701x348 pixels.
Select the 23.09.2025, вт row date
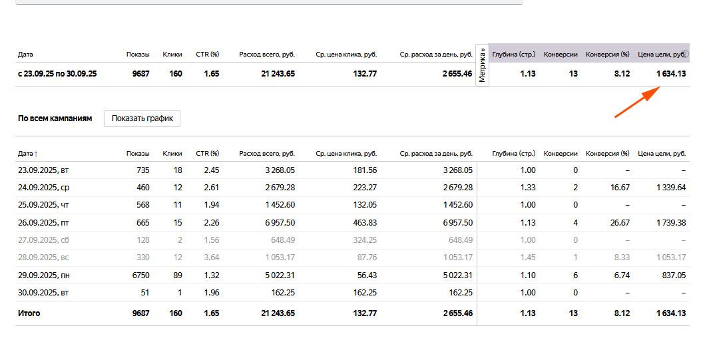tap(43, 170)
